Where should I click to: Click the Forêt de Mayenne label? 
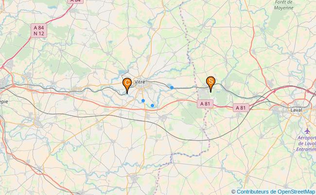pos(283,5)
